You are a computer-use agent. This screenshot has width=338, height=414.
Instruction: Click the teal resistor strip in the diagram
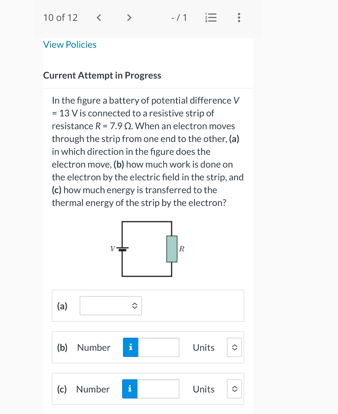coord(172,248)
